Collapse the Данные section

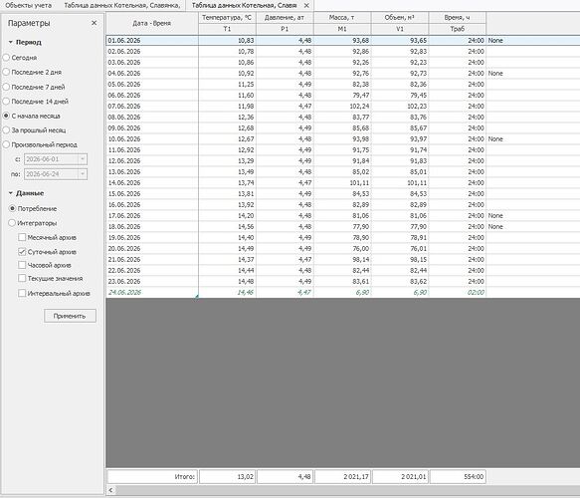click(11, 193)
